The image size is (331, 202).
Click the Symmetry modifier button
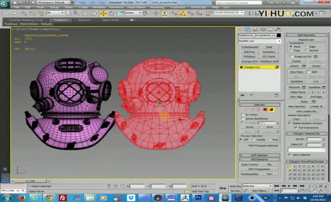[269, 52]
